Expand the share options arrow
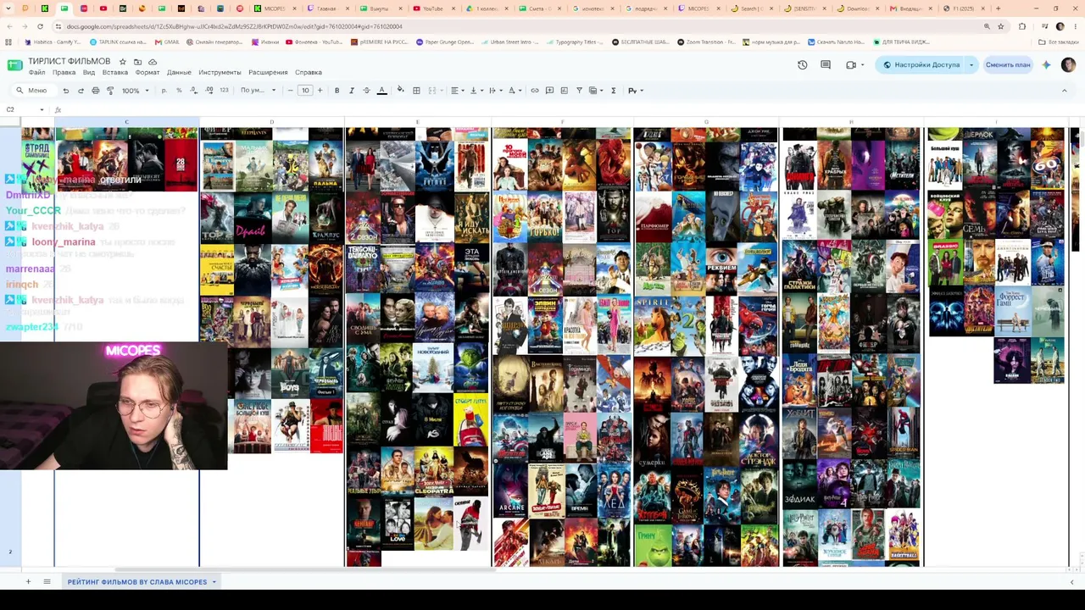This screenshot has width=1085, height=610. pos(971,65)
